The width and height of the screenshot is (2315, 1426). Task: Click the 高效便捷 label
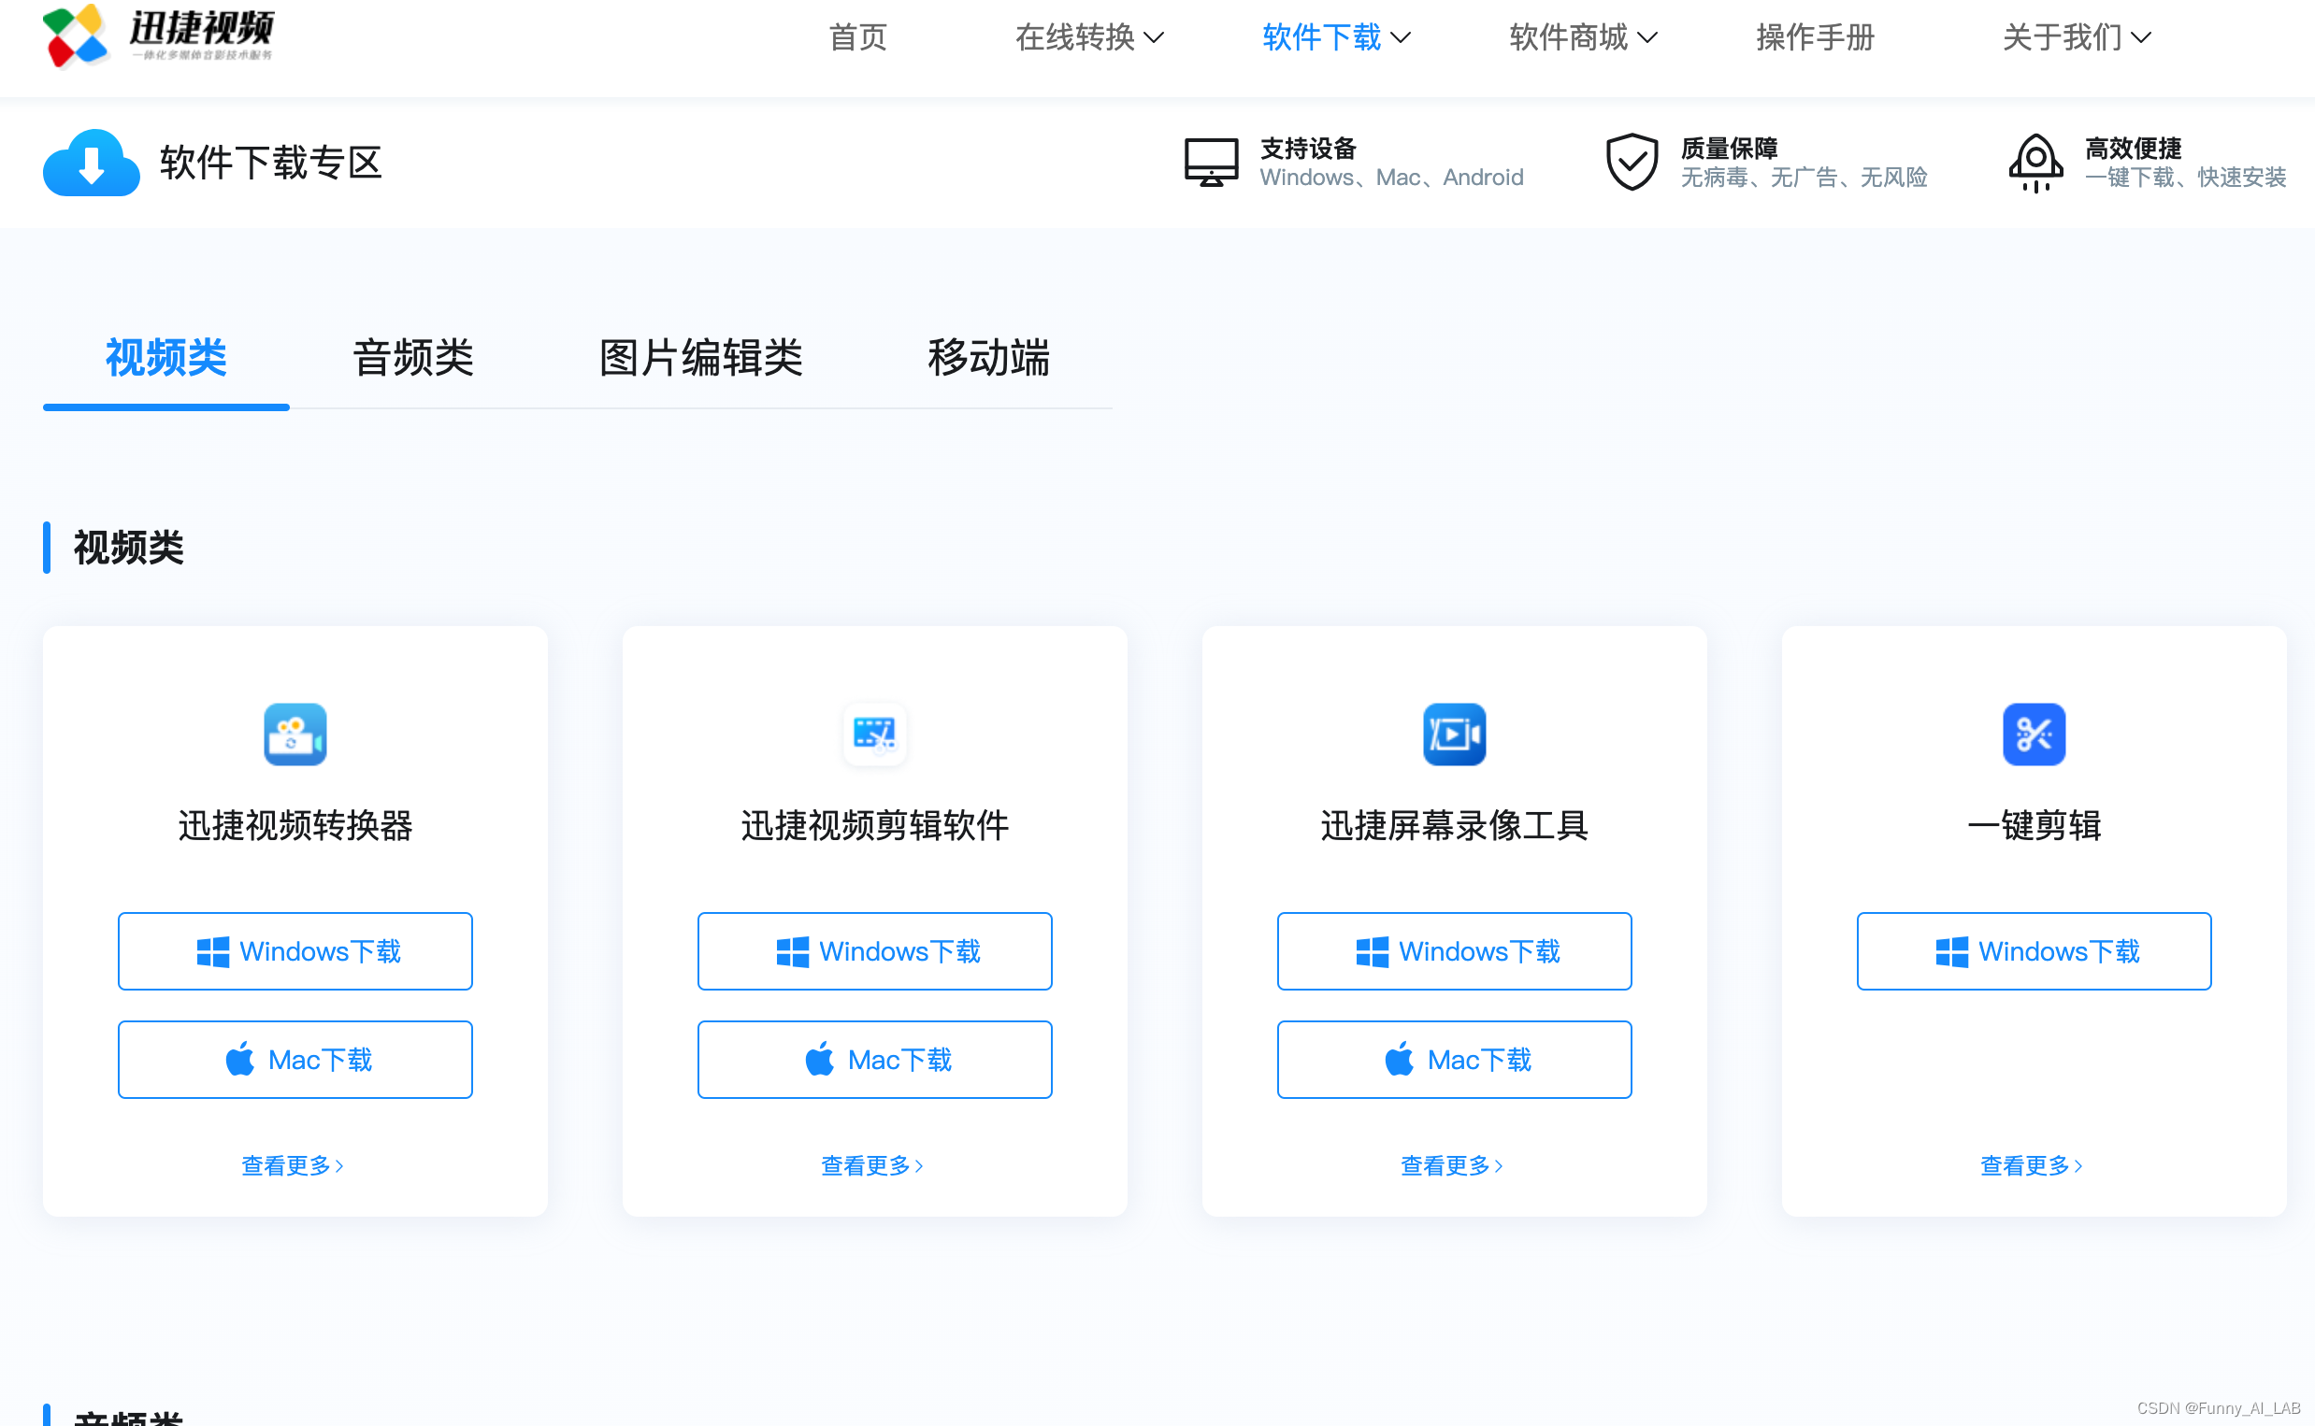pyautogui.click(x=2133, y=148)
